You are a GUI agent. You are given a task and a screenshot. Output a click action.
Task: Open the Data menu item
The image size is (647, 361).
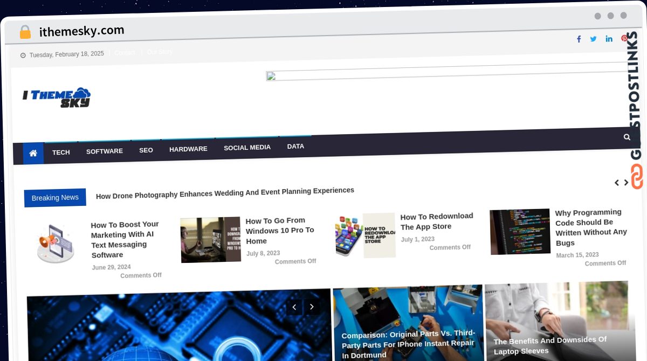(x=295, y=147)
